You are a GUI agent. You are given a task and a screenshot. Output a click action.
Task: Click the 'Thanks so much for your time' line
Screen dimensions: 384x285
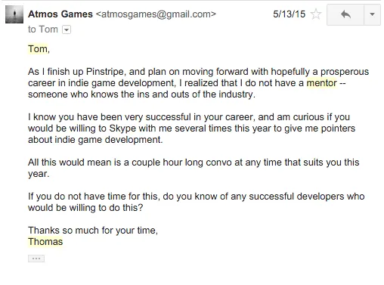point(93,231)
